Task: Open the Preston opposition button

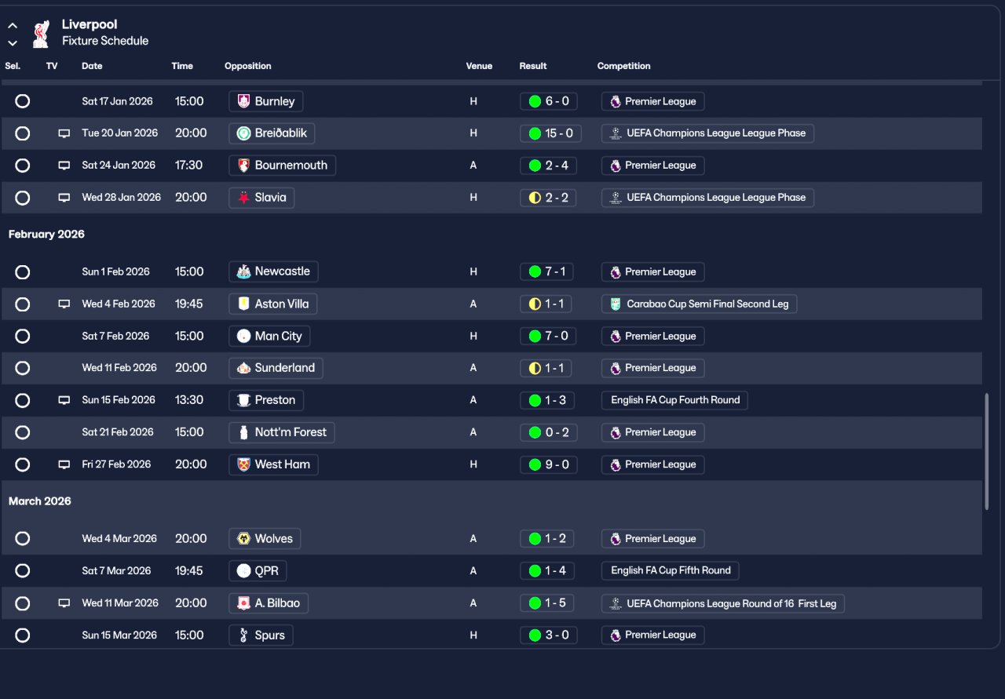Action: (x=266, y=400)
